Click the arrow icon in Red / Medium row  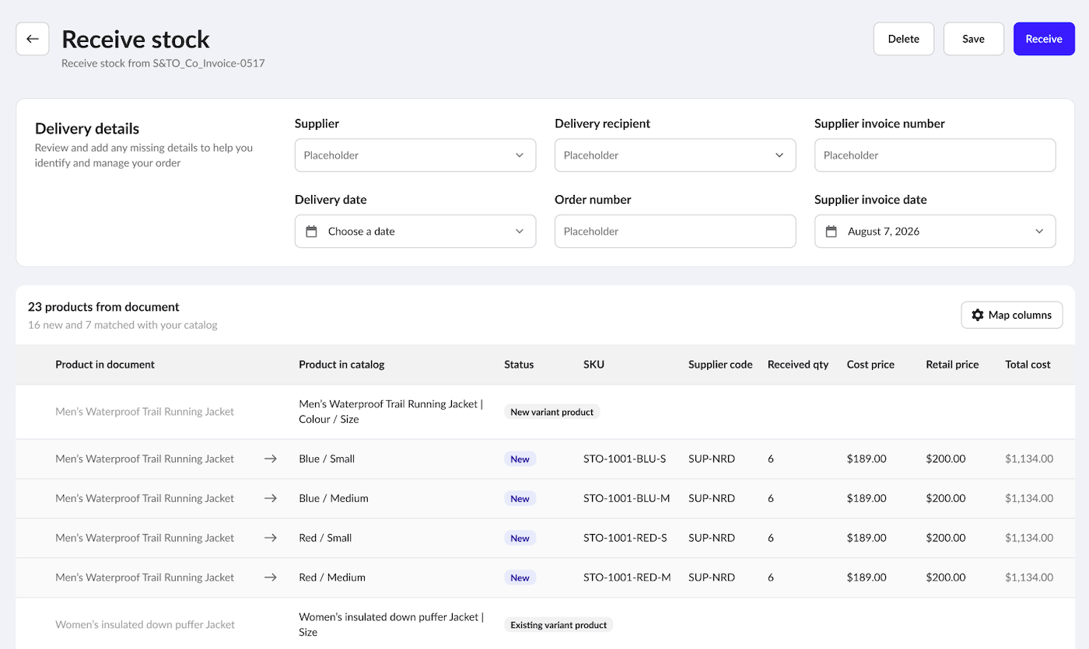point(271,577)
